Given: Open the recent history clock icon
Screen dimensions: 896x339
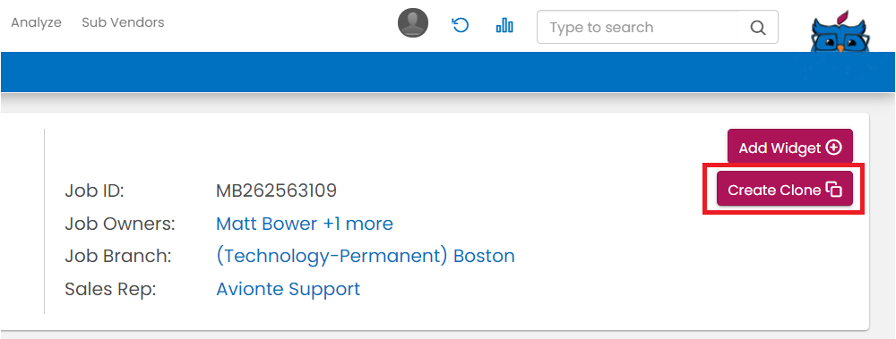Looking at the screenshot, I should [460, 25].
